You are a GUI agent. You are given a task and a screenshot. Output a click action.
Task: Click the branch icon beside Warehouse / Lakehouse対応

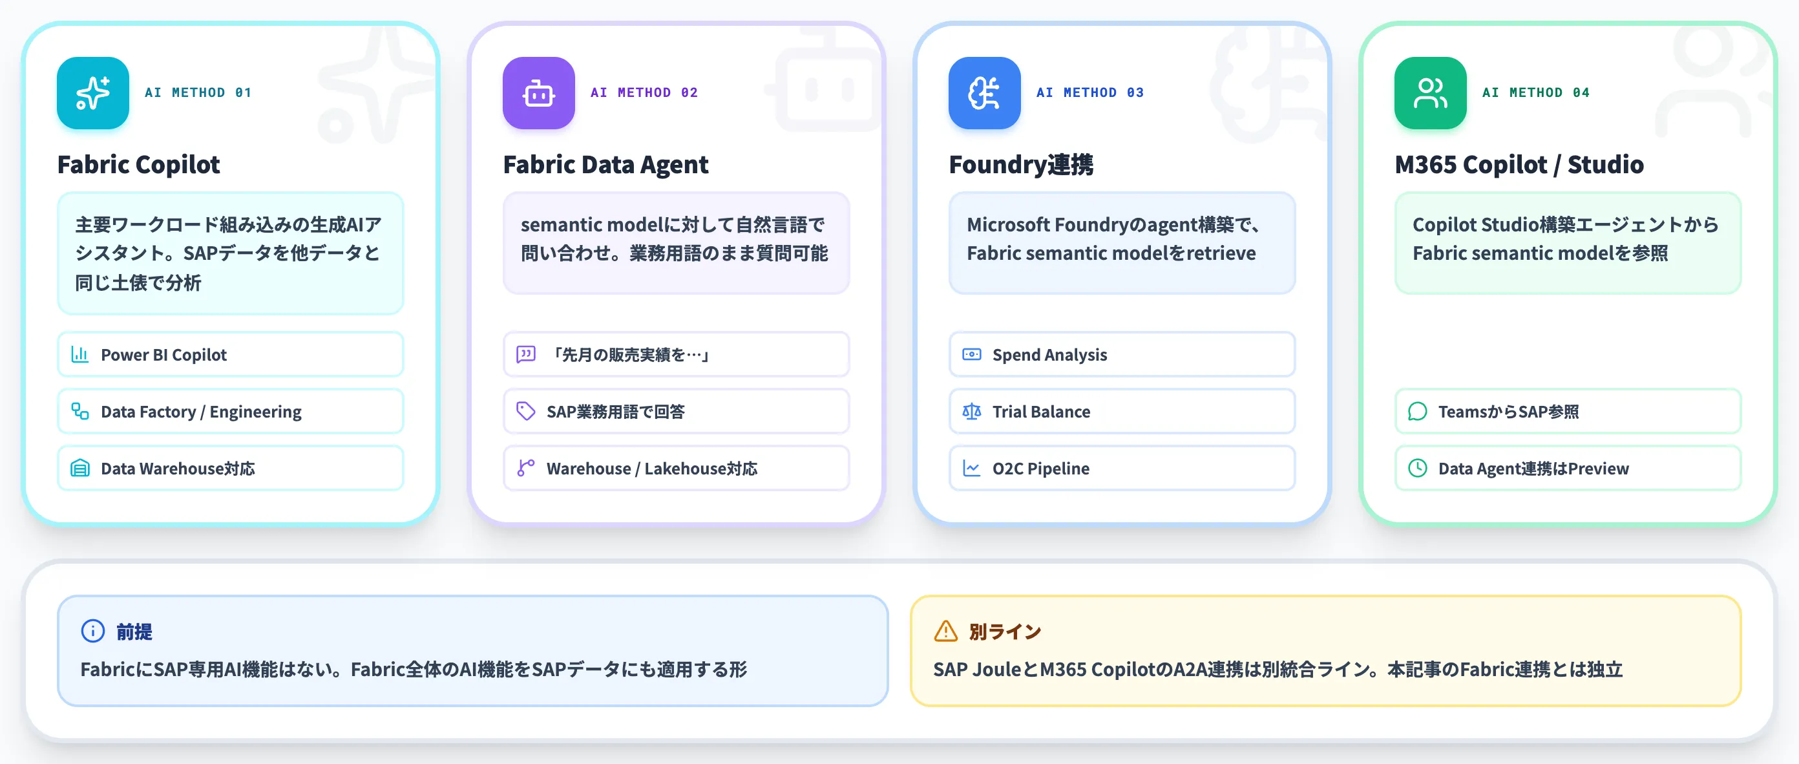click(x=526, y=468)
